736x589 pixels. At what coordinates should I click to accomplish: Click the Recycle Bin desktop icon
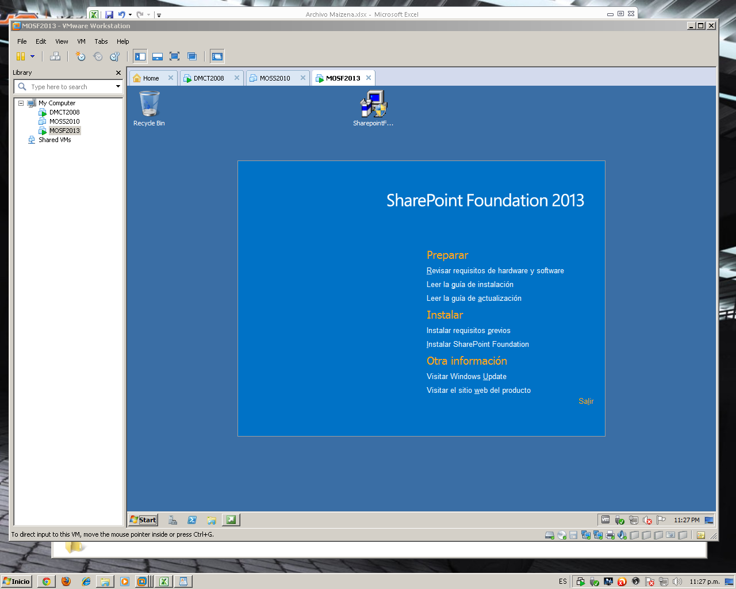(149, 108)
